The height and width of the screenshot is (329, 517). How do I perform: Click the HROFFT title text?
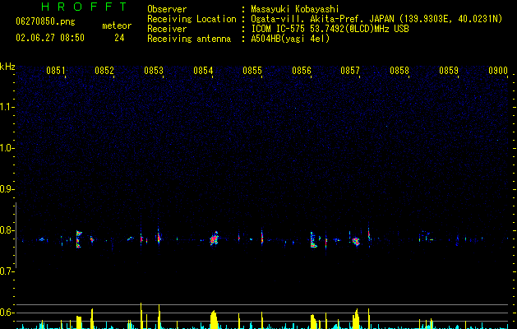pyautogui.click(x=84, y=7)
